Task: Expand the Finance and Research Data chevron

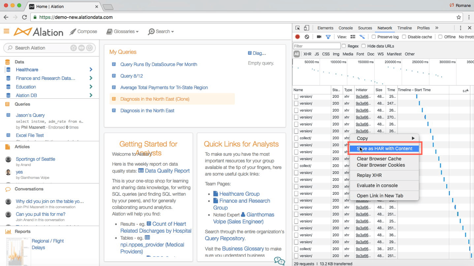Action: pyautogui.click(x=91, y=78)
